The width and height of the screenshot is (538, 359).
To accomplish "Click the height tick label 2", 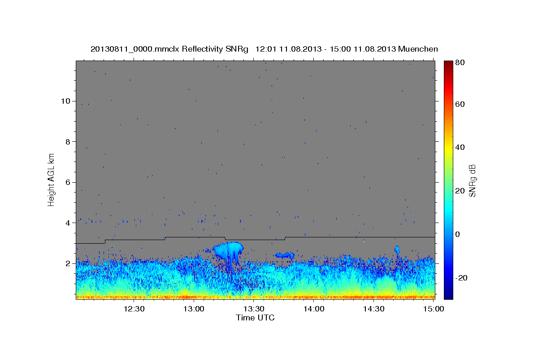I will tap(68, 263).
